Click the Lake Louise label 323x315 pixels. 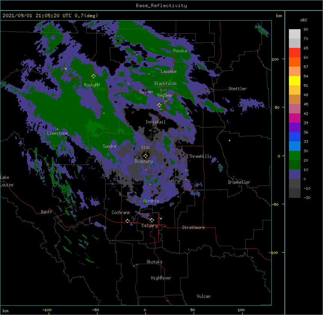tap(7, 181)
